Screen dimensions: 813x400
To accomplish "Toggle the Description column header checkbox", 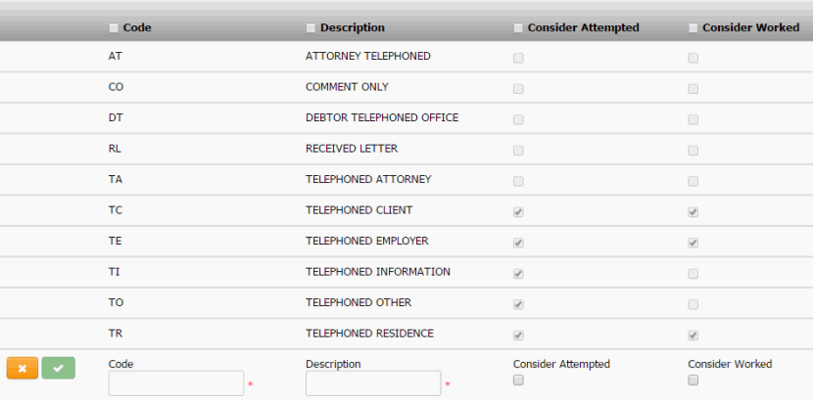I will [311, 28].
